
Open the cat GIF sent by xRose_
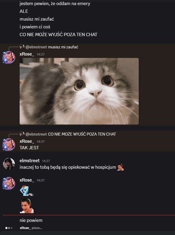[79, 91]
